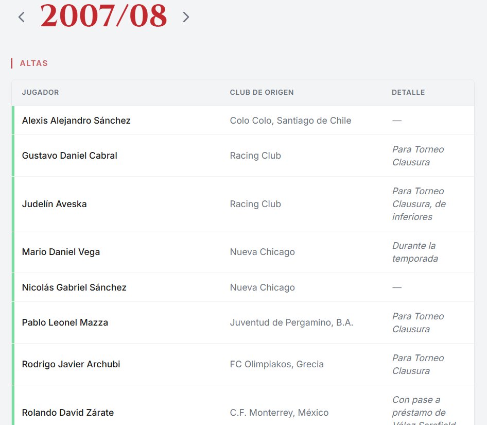Open the Pablo Leonel Mazza record
The image size is (487, 425).
tap(65, 322)
